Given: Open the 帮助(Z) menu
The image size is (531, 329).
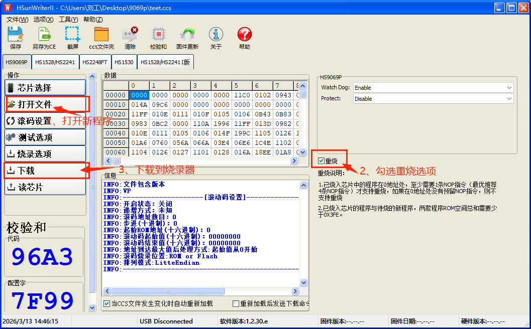Looking at the screenshot, I should click(93, 19).
